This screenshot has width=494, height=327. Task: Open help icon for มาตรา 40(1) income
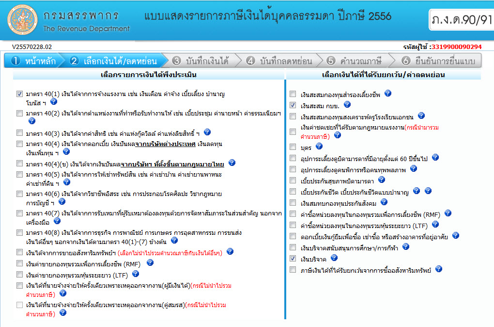[x=54, y=101]
